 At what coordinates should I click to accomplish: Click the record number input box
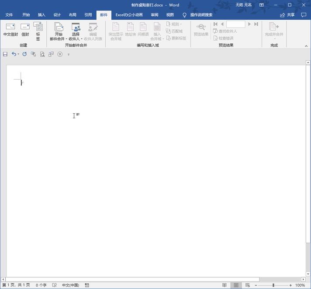235,24
